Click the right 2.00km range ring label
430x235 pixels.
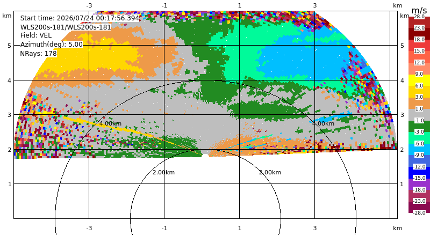coord(270,172)
